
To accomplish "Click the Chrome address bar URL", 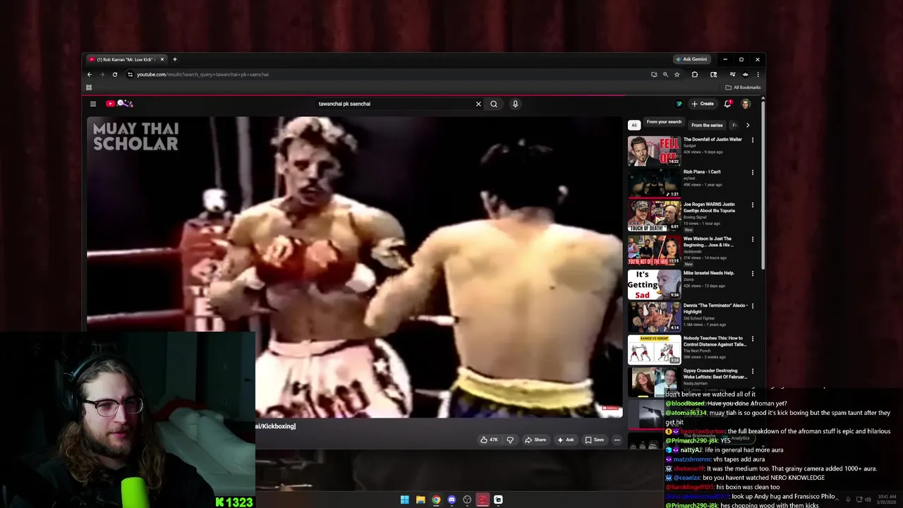I will (202, 74).
